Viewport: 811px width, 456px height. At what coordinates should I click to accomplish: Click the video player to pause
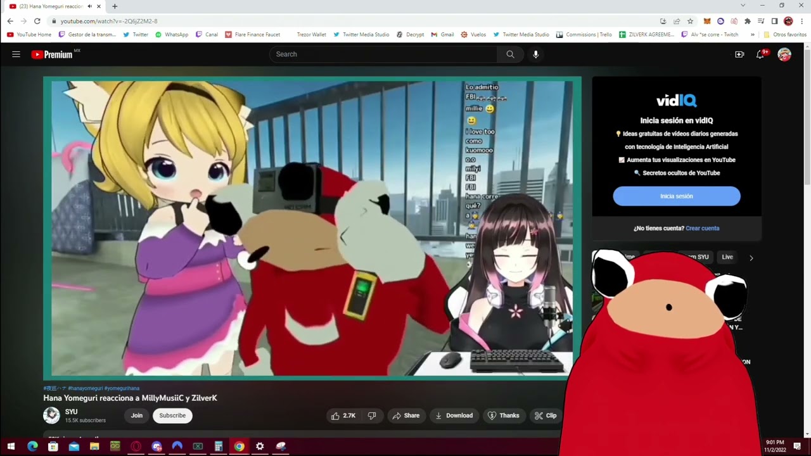(312, 228)
